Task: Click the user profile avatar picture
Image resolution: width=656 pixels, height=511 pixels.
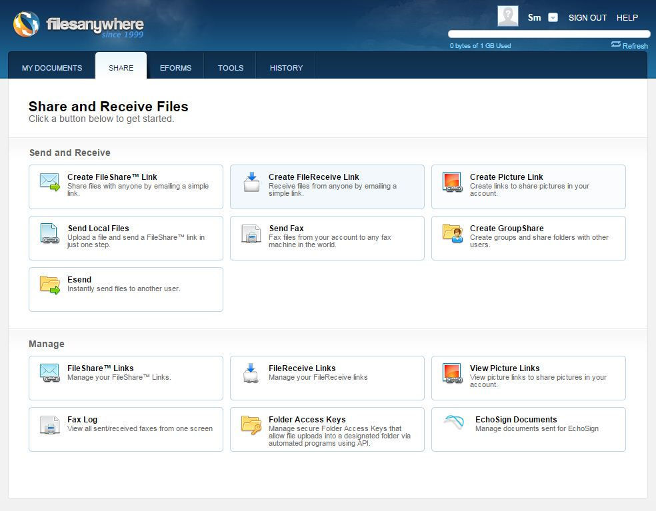Action: (508, 16)
